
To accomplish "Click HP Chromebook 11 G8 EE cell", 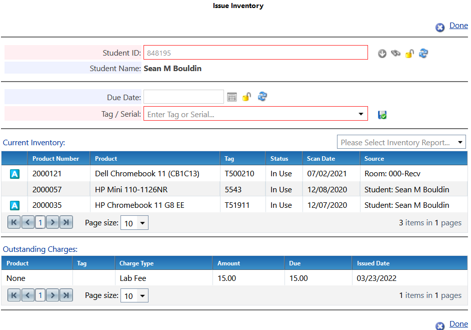I will [139, 205].
